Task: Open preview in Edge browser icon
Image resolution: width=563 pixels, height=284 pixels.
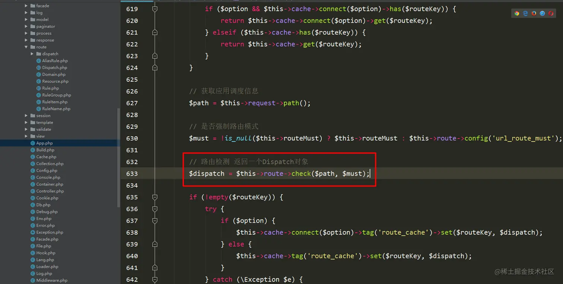Action: pyautogui.click(x=525, y=13)
